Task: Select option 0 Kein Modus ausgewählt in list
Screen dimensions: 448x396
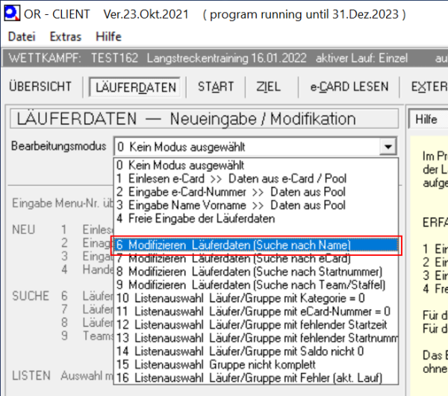Action: [x=181, y=165]
